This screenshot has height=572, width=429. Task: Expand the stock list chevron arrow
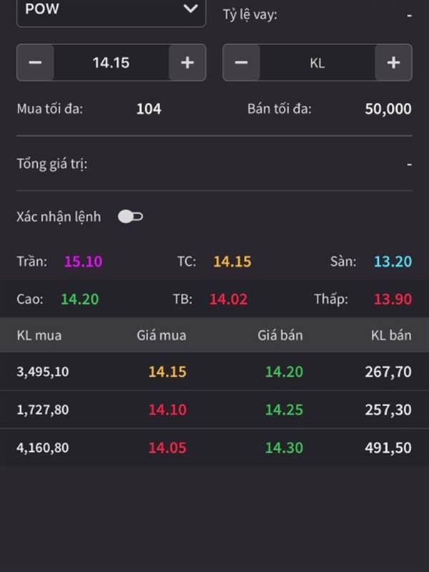pos(190,9)
